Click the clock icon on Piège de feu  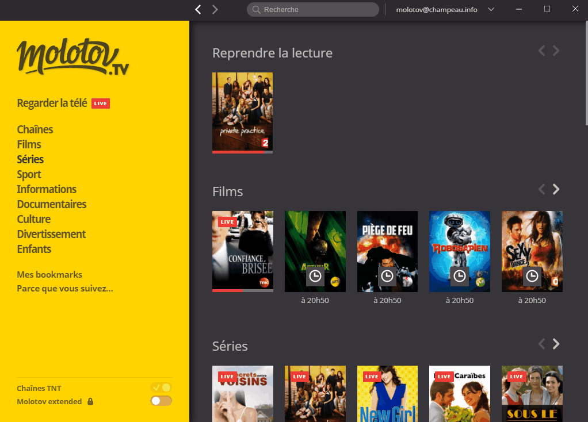pos(387,277)
